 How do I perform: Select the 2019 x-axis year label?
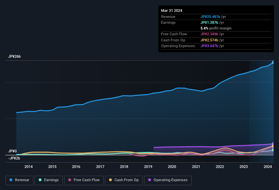[x=148, y=167]
